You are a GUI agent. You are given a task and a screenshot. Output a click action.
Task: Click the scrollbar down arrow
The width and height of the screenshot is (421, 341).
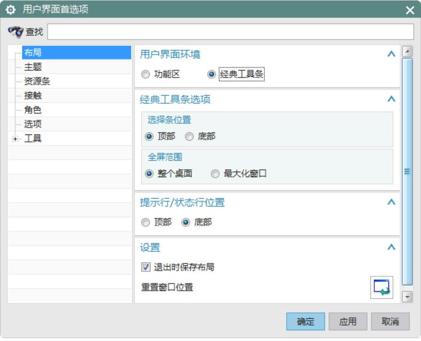pos(407,297)
